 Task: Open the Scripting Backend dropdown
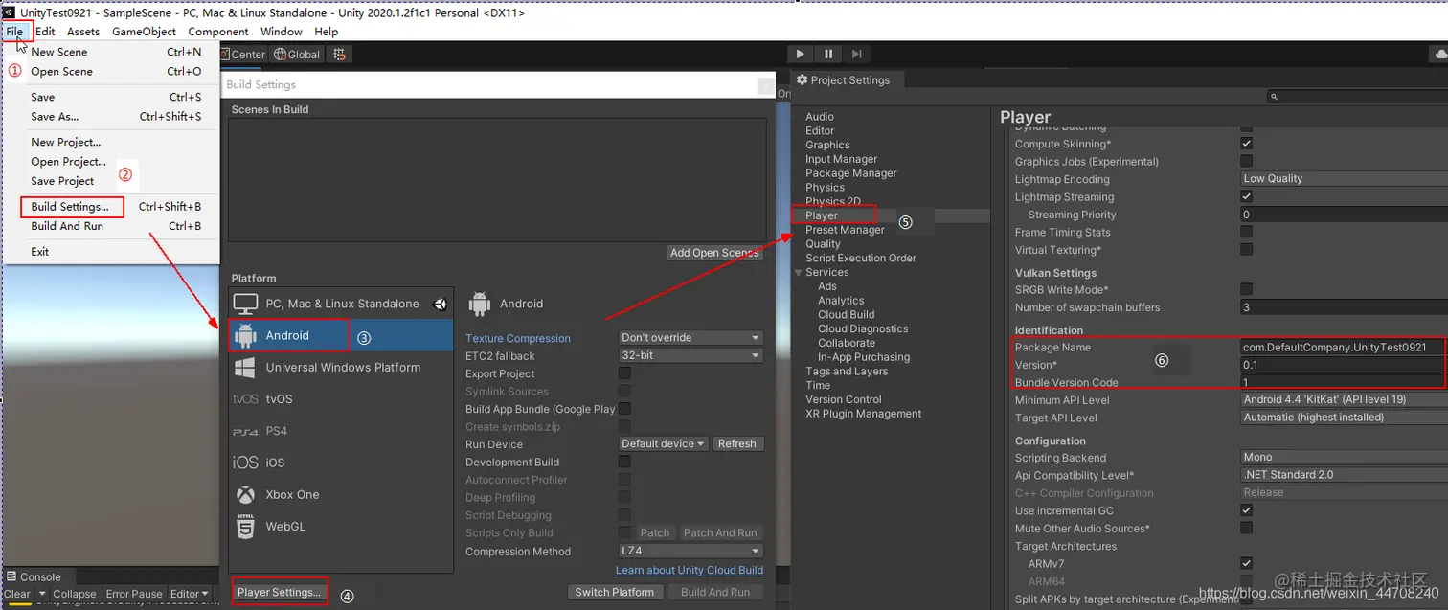tap(1344, 458)
